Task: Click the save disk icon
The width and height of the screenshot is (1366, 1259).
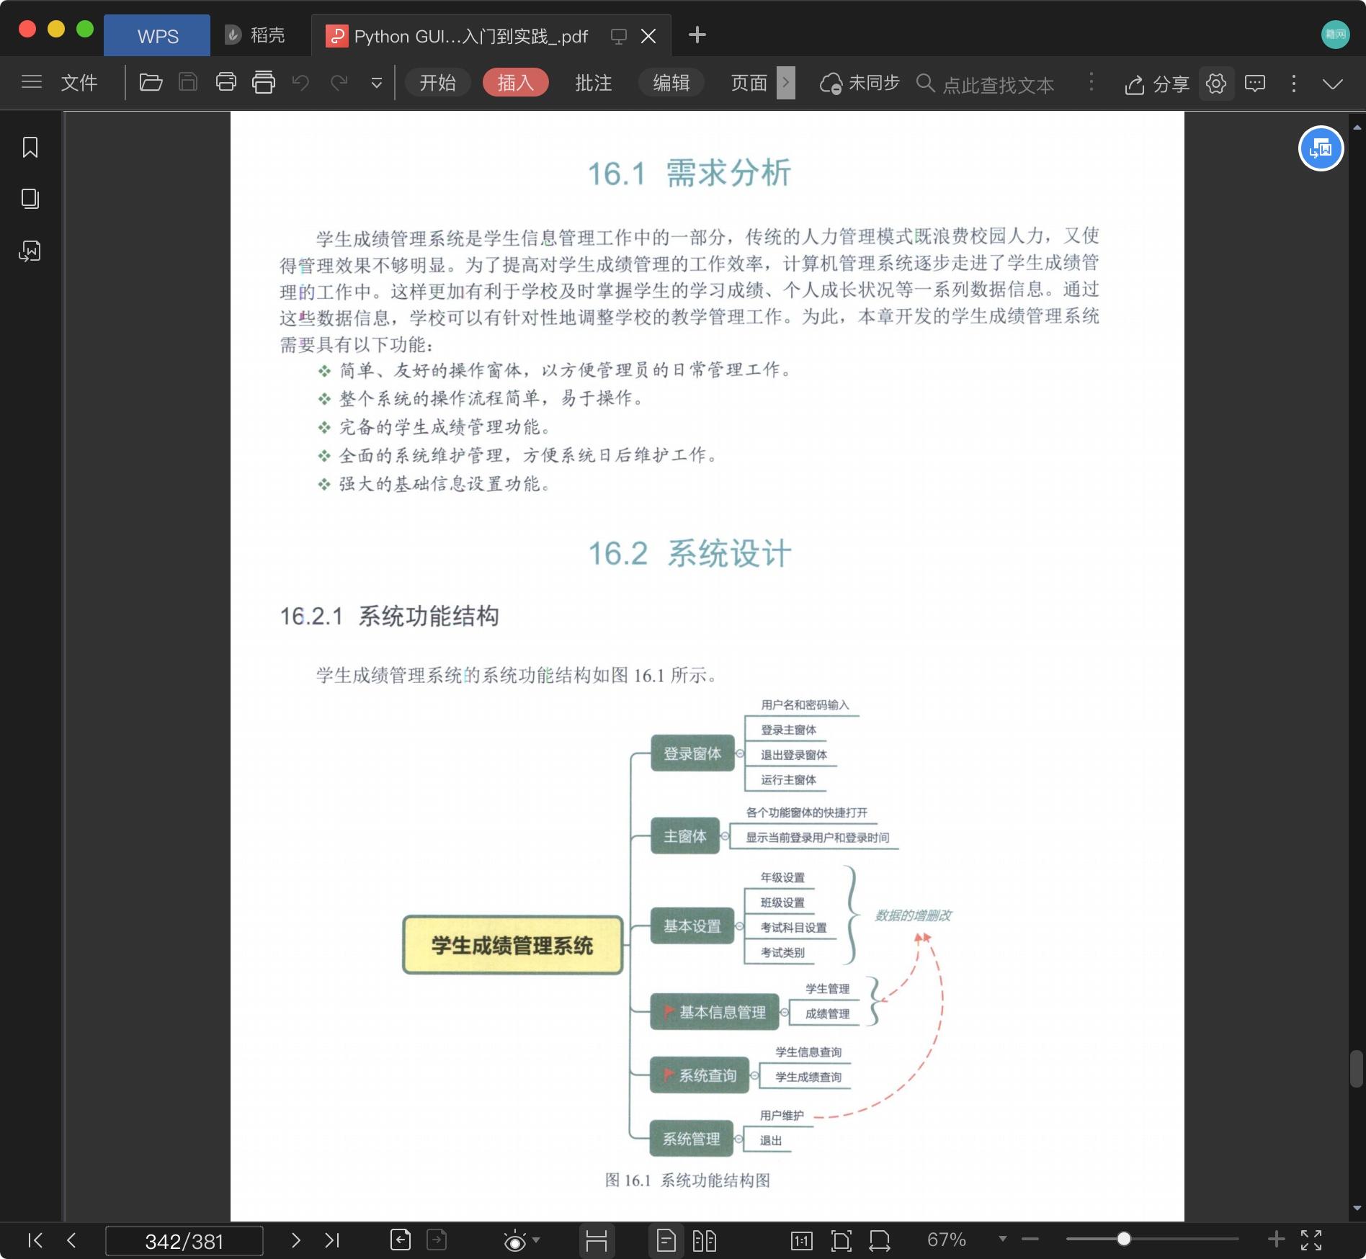Action: coord(188,82)
